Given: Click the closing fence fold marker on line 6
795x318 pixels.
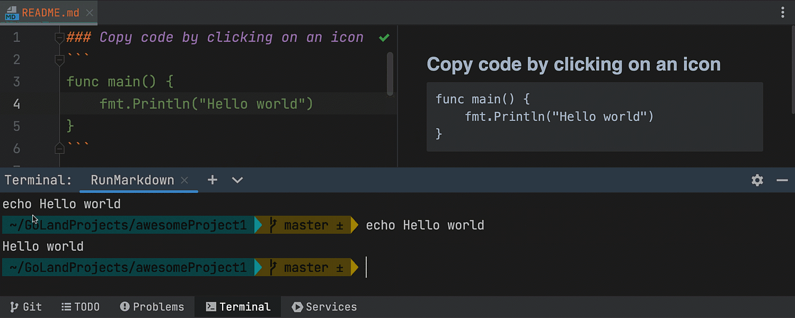Looking at the screenshot, I should (59, 149).
